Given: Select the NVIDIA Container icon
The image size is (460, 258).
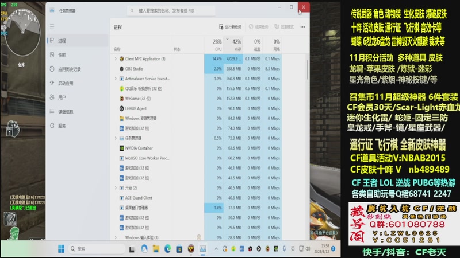Looking at the screenshot, I should point(121,148).
